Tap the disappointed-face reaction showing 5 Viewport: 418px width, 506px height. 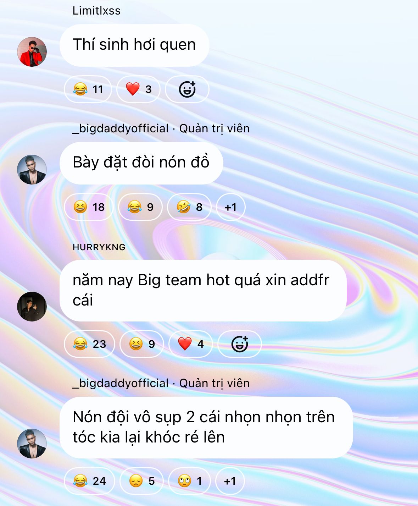142,481
